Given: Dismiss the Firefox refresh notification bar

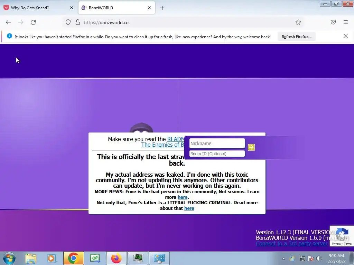Looking at the screenshot, I should point(346,36).
